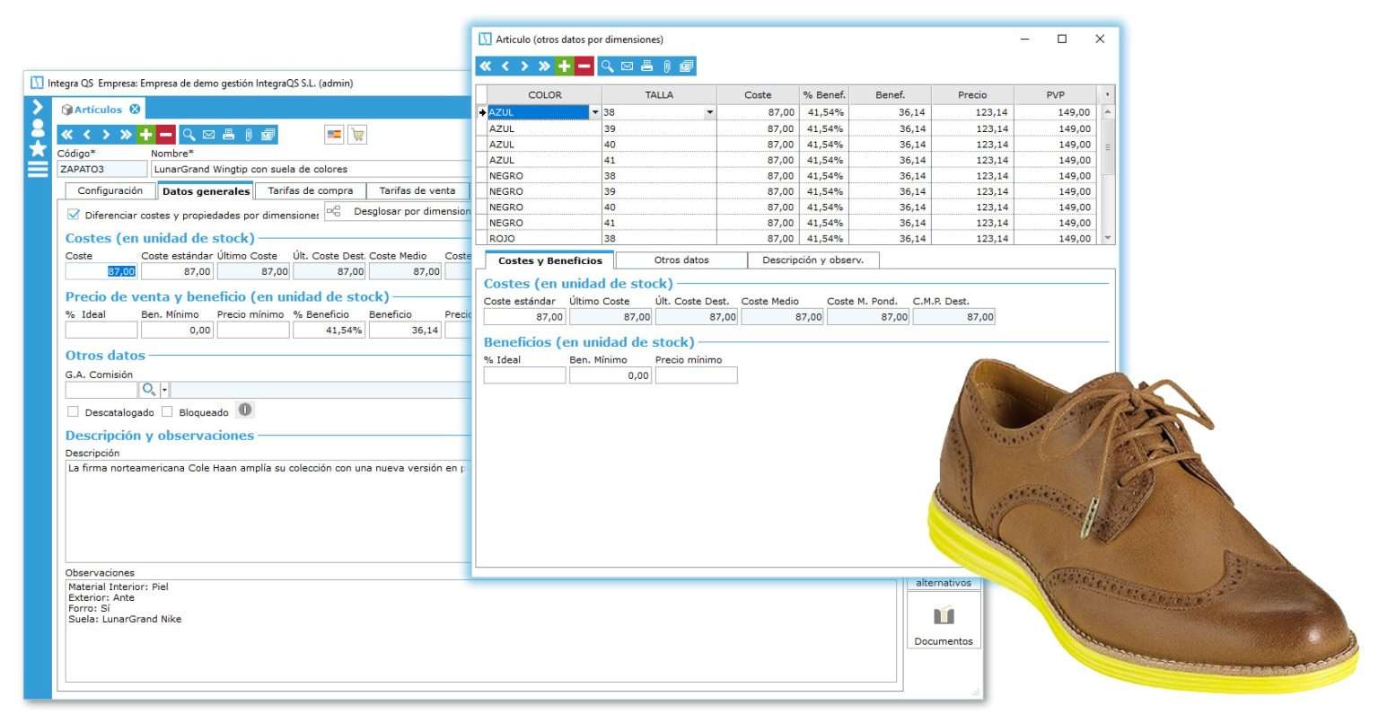
Task: Enable the Descatalogado checkbox
Action: 73,412
